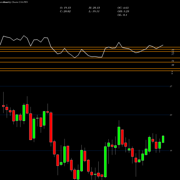Click the '14' level label beside orange lines
Screen dimensions: 180x180
coord(172,61)
